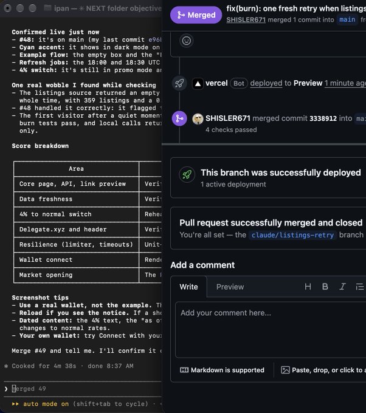Open SHISLER671 profile link in header
Viewport: 366px width, 413px height.
click(x=246, y=20)
